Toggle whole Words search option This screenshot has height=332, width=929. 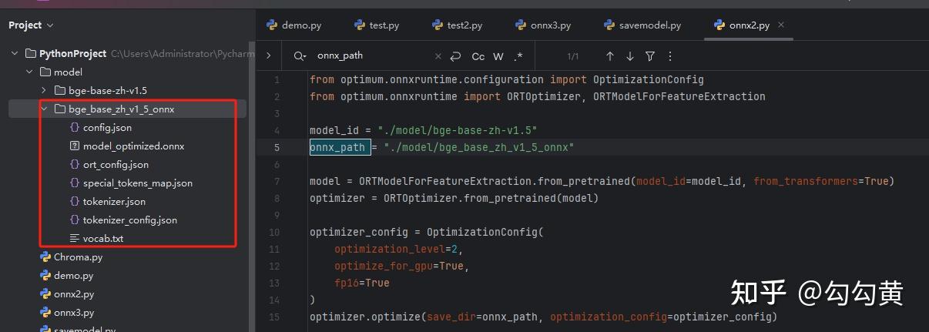pyautogui.click(x=498, y=56)
